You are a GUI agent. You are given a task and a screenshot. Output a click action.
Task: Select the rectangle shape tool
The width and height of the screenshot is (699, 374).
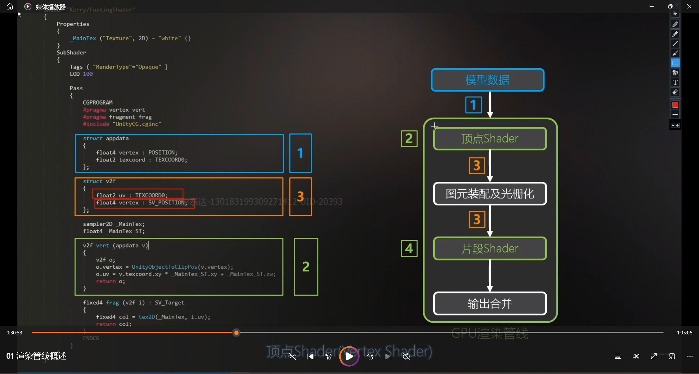click(x=675, y=63)
